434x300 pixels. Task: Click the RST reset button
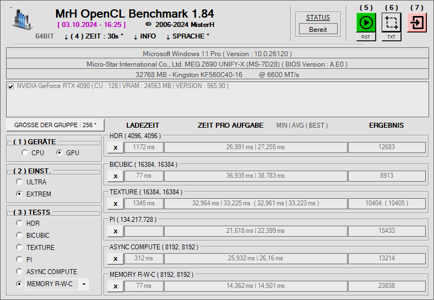[366, 37]
